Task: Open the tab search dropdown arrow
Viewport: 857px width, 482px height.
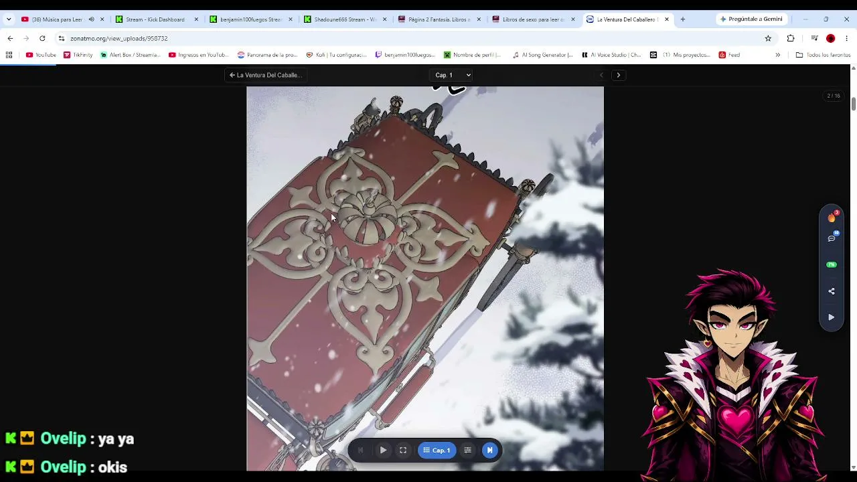Action: [x=9, y=19]
